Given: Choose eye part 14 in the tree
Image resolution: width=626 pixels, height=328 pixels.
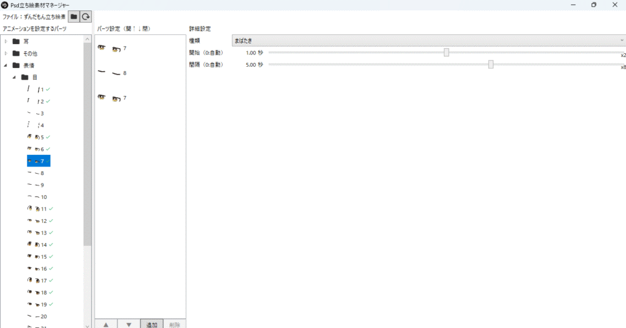Looking at the screenshot, I should click(40, 245).
